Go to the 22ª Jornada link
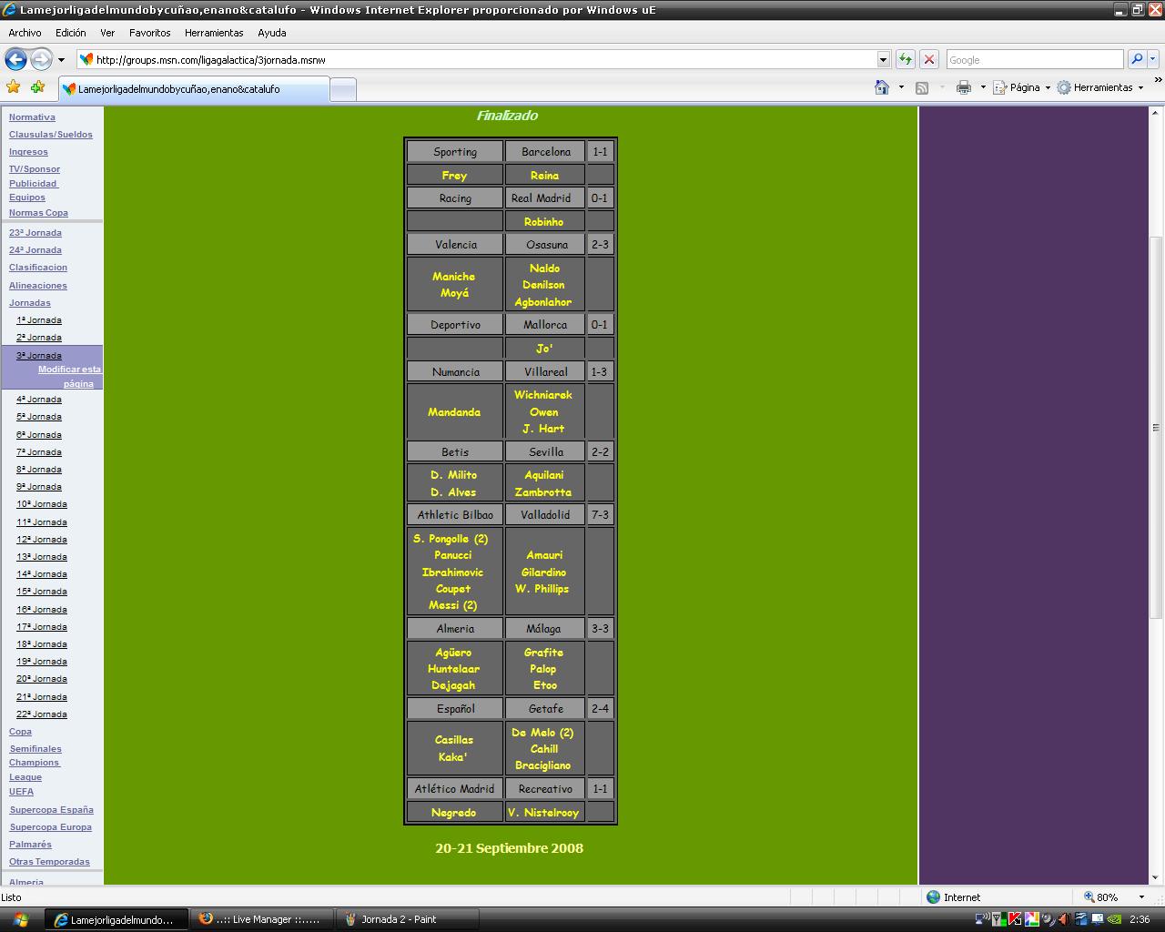This screenshot has width=1165, height=932. coord(42,714)
